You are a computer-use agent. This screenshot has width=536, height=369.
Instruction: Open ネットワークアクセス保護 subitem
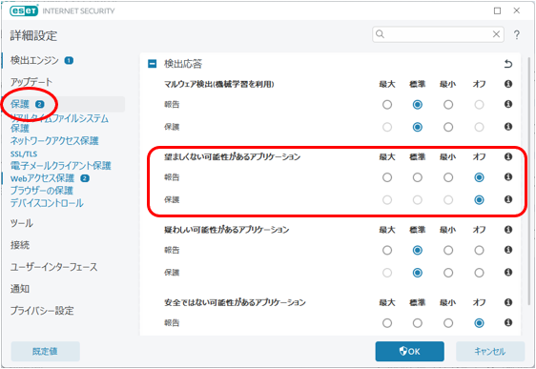(54, 140)
